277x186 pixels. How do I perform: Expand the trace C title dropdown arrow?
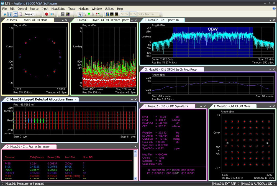(x=75, y=99)
